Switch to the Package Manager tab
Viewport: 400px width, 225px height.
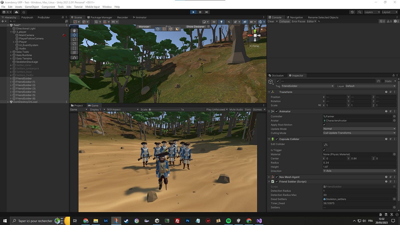coord(99,17)
